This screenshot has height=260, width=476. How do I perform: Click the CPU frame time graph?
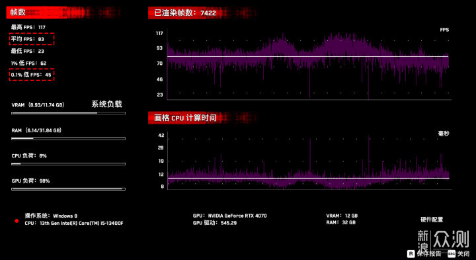click(x=309, y=161)
